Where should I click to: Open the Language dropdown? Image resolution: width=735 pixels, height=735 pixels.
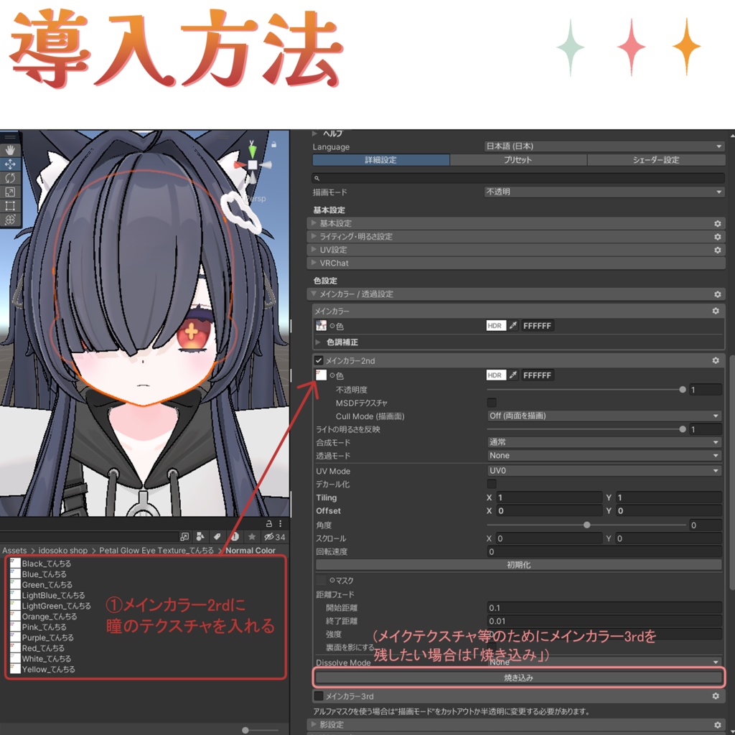click(x=604, y=146)
